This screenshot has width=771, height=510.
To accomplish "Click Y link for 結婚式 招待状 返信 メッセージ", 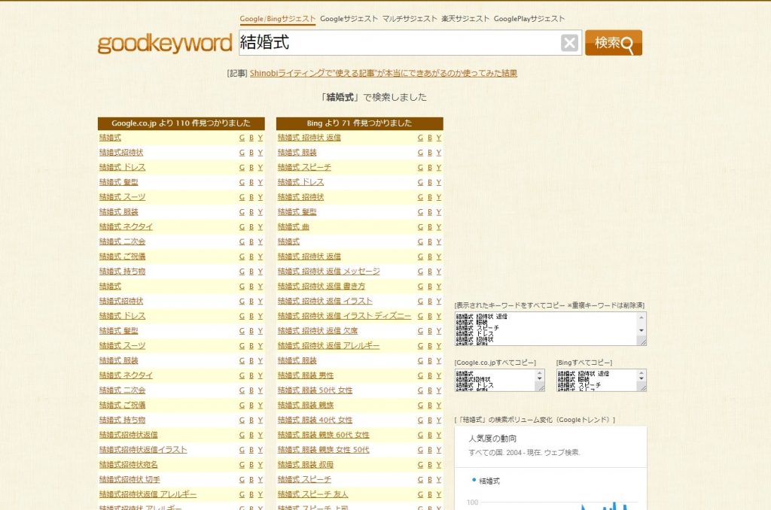I will (x=439, y=272).
